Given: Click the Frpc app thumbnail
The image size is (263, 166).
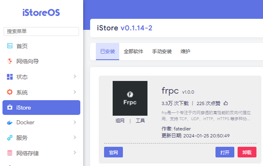Looking at the screenshot, I should pyautogui.click(x=130, y=98).
